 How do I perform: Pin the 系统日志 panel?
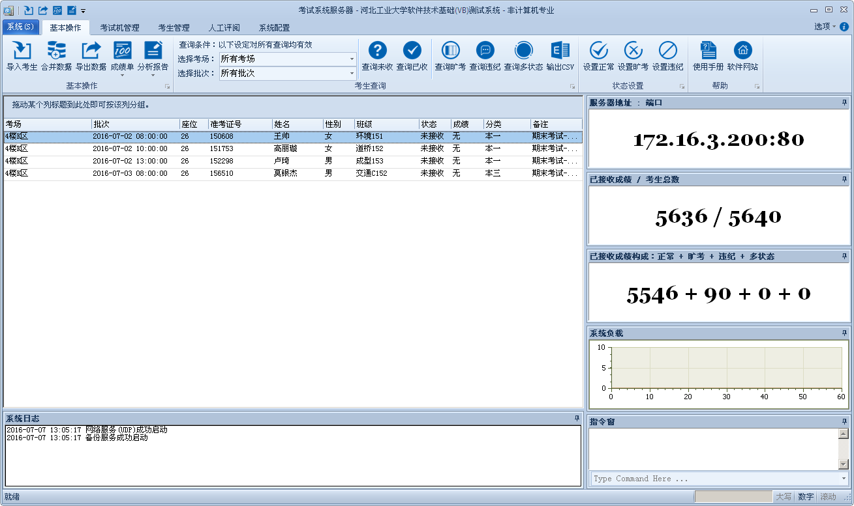pos(577,418)
